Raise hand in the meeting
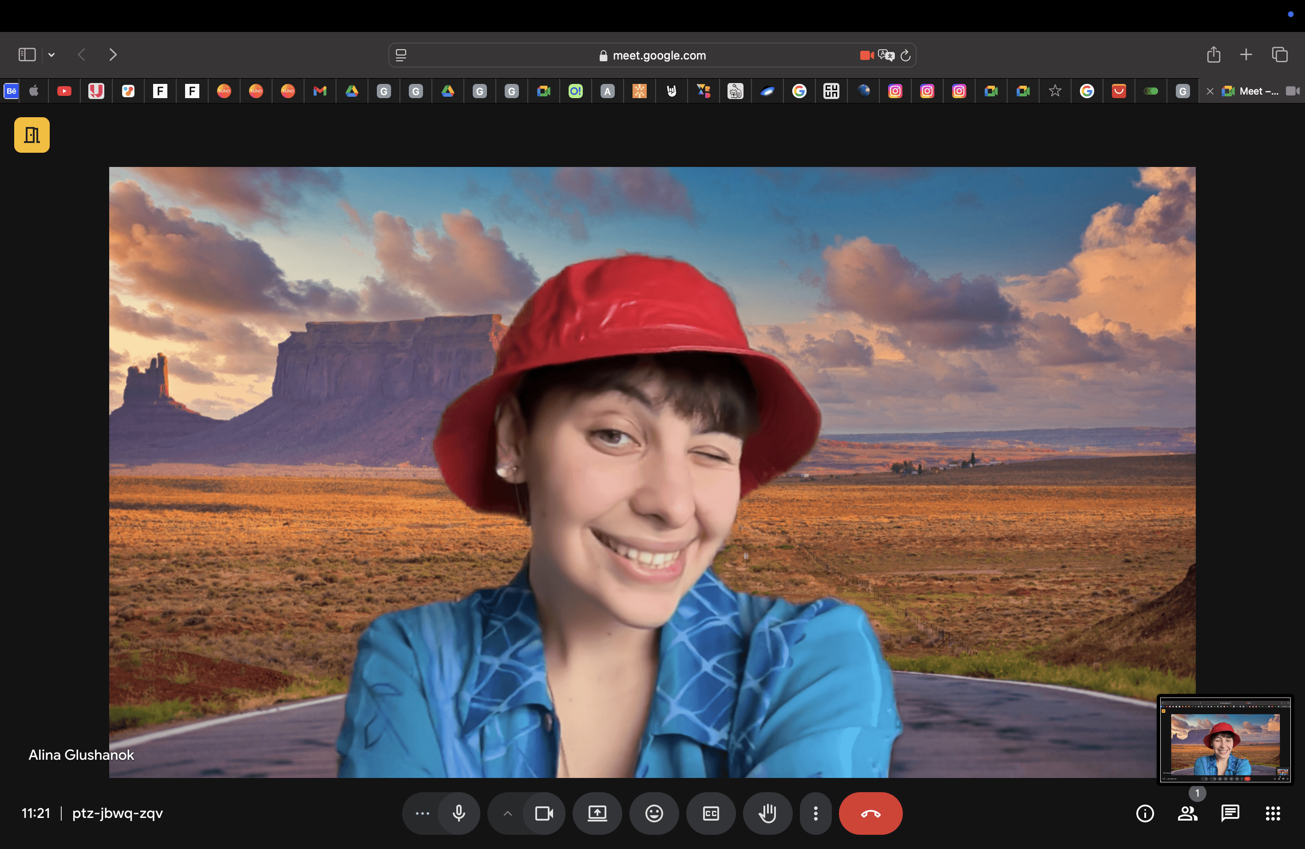The height and width of the screenshot is (849, 1305). (767, 813)
